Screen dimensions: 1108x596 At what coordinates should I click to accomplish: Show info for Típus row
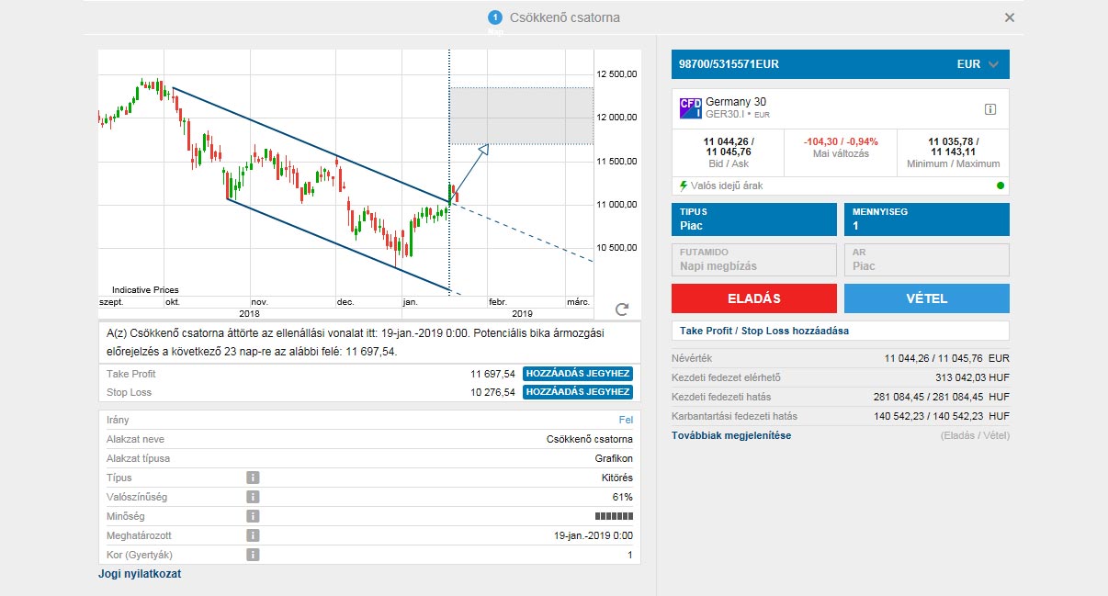253,478
